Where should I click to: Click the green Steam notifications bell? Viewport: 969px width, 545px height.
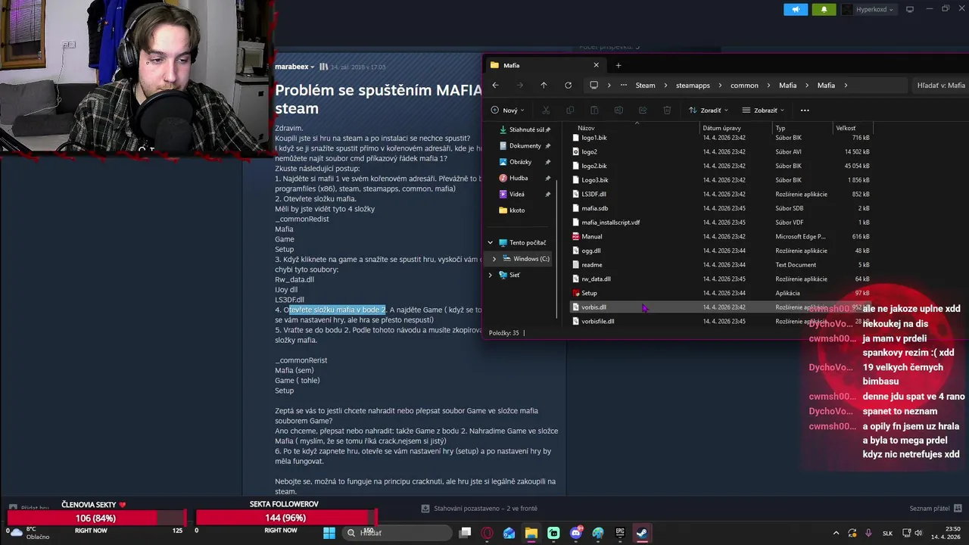coord(824,9)
